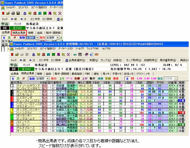The width and height of the screenshot is (190, 148).
Task: Select horse ディープインパクト row
Action: (x=97, y=101)
